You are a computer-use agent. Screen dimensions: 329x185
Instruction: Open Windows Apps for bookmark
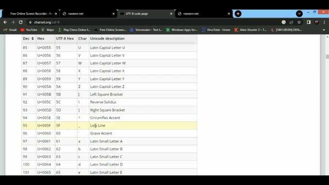[181, 30]
